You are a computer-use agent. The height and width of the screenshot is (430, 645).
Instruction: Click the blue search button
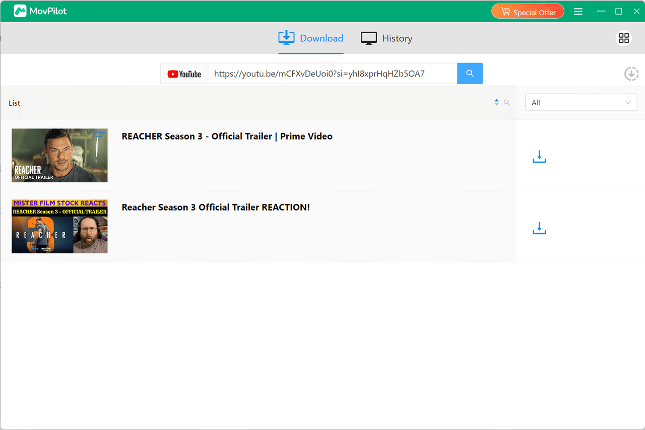pos(470,74)
